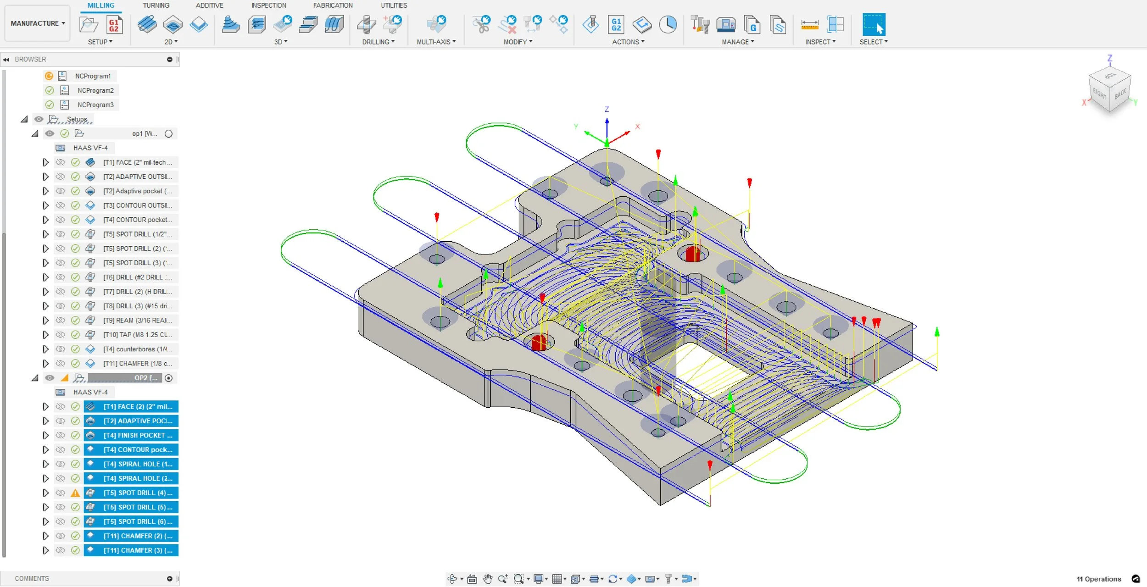This screenshot has width=1147, height=587.
Task: Toggle visibility of the Setups folder
Action: coord(39,119)
